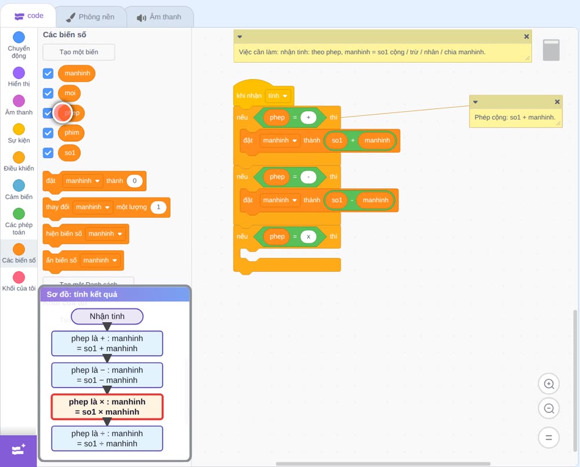Viewport: 580px width, 467px height.
Task: Toggle the manhinh variable checkbox
Action: tap(48, 73)
